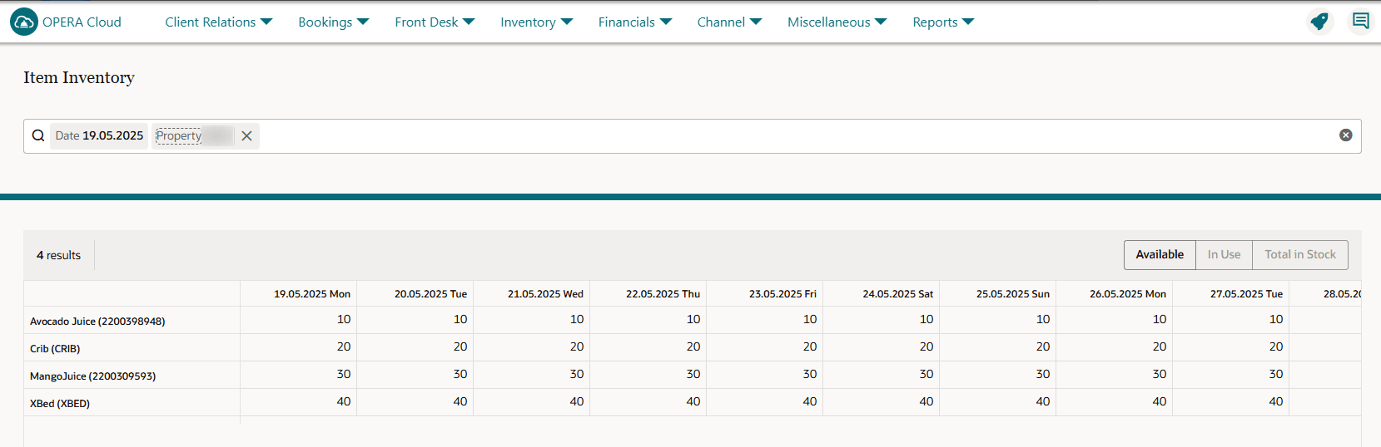Clear all search filters icon
Screen dimensions: 1381x447
1345,135
